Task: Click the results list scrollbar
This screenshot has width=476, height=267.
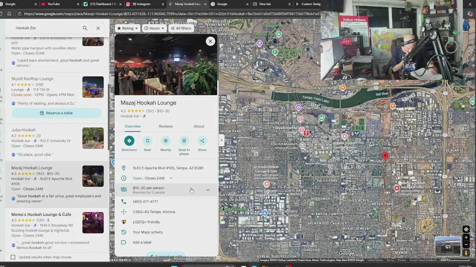Action: 109,117
